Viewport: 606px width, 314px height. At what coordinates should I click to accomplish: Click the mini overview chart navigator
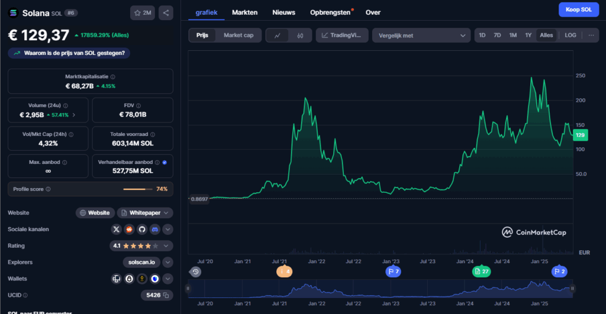click(381, 289)
